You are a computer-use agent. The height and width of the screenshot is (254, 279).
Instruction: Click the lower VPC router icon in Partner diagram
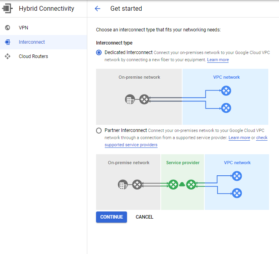coord(237,193)
